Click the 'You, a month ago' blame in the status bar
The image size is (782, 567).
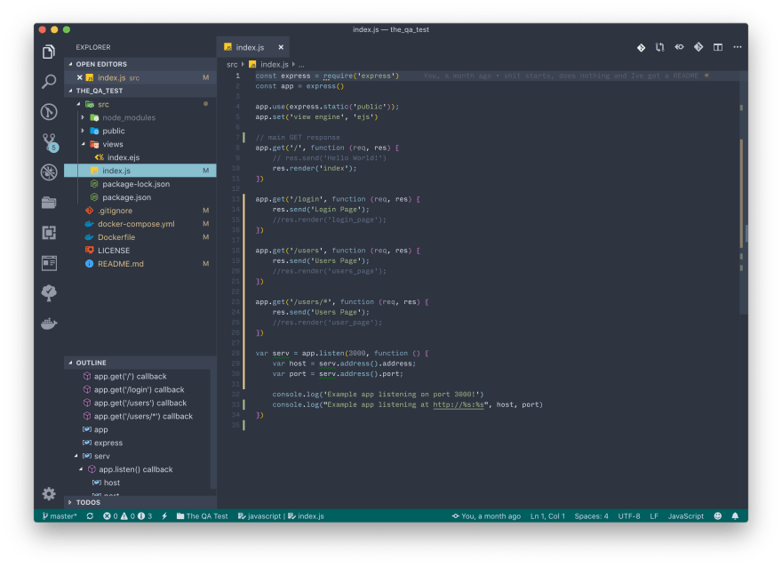[486, 516]
